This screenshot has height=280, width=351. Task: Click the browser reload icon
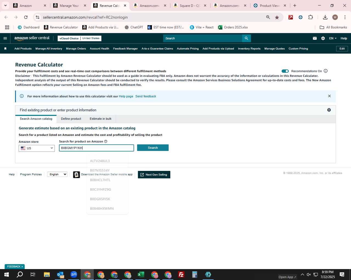click(x=26, y=17)
